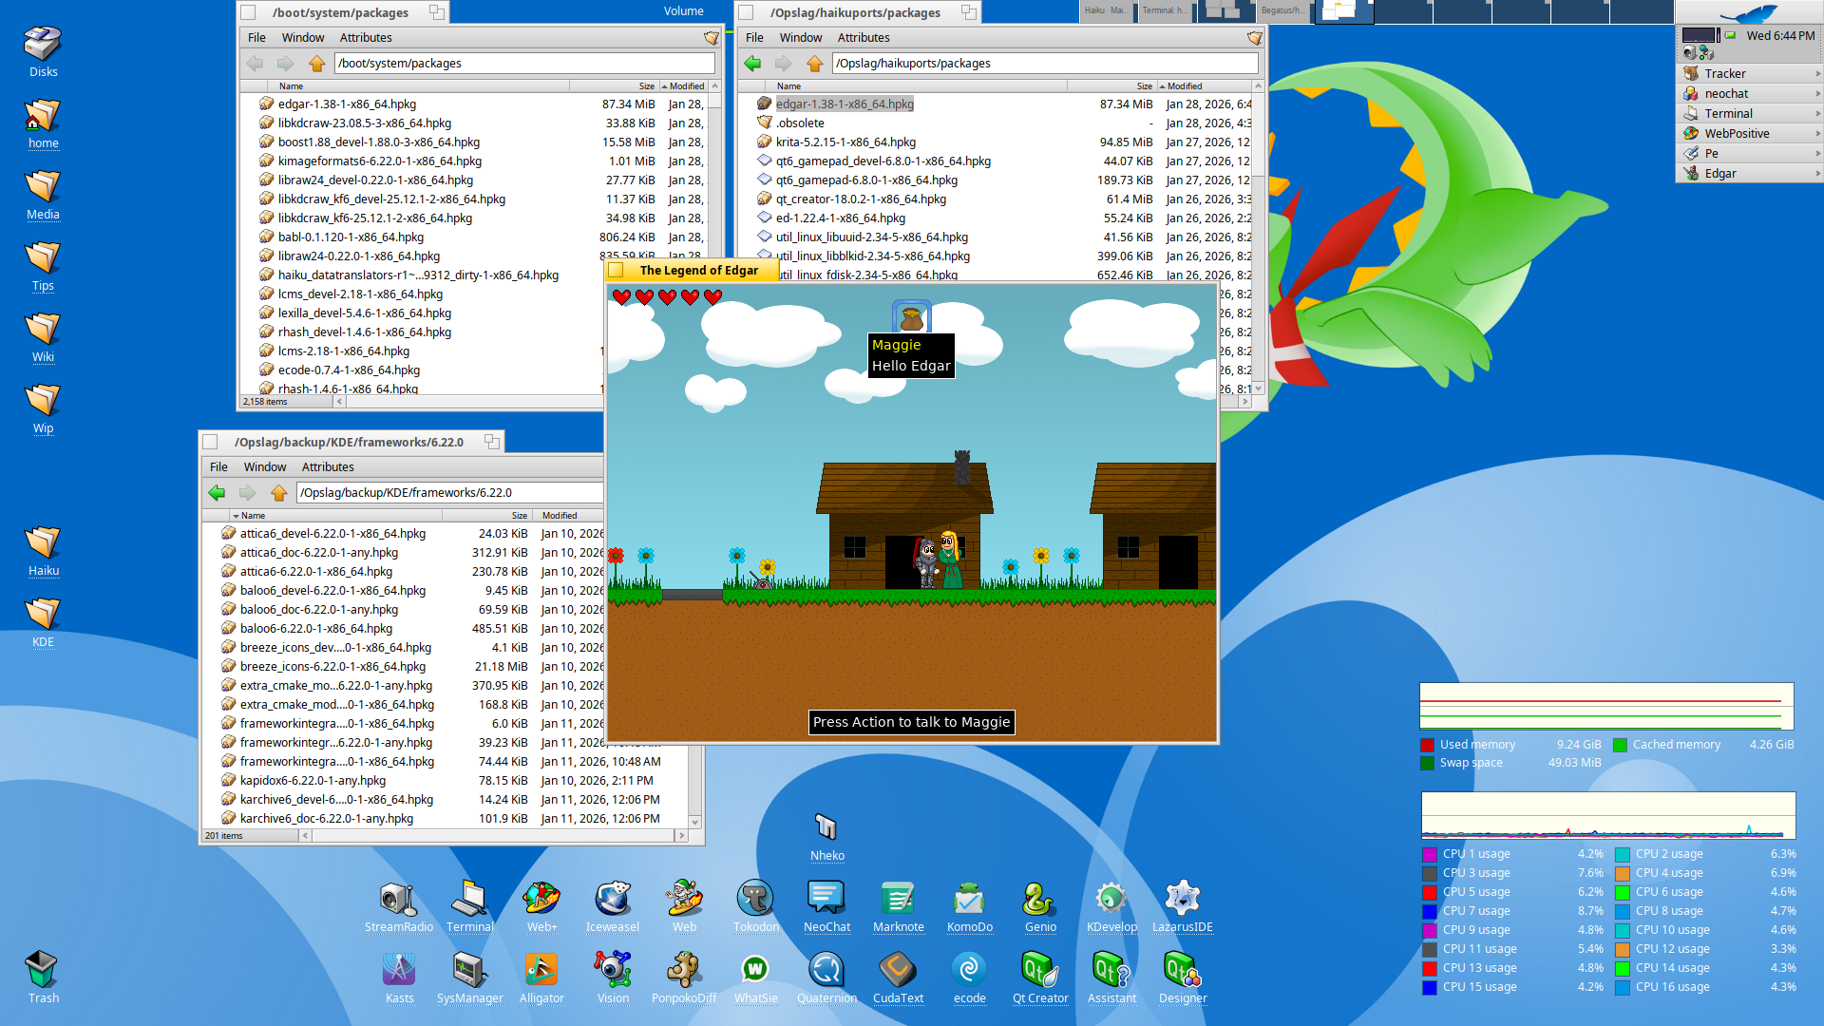Open the KDevelop desktop icon
This screenshot has width=1824, height=1026.
(1111, 900)
